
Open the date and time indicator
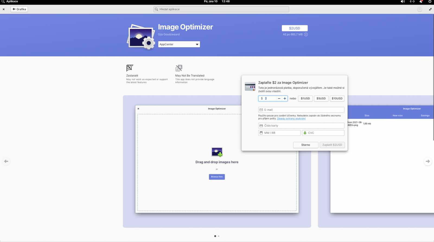217,2
